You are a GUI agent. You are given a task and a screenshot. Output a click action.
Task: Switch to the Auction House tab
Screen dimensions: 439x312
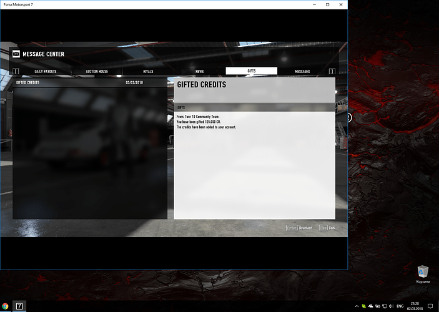[x=97, y=71]
